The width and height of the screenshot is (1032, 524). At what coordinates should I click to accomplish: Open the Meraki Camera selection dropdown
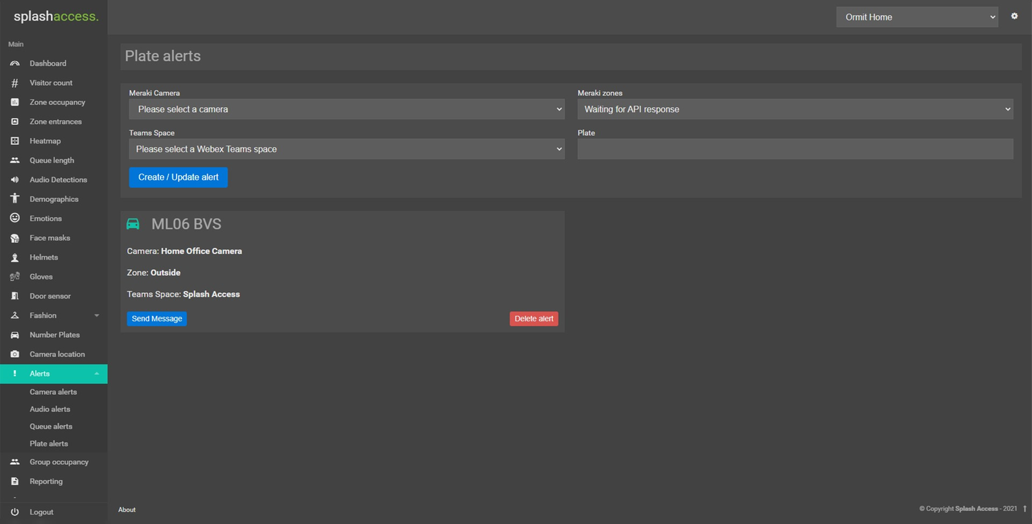coord(346,109)
